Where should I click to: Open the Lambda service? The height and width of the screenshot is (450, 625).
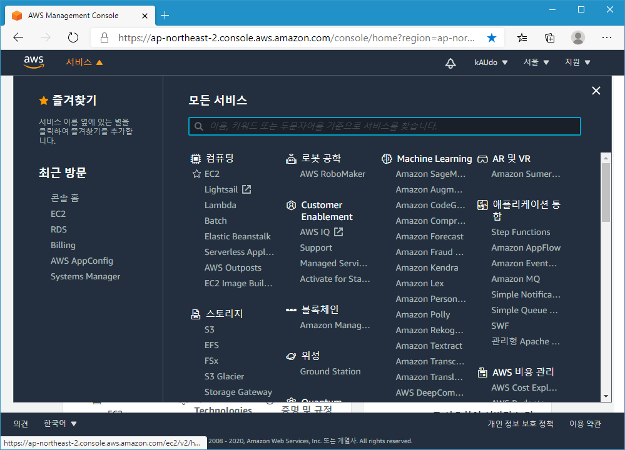click(x=220, y=205)
